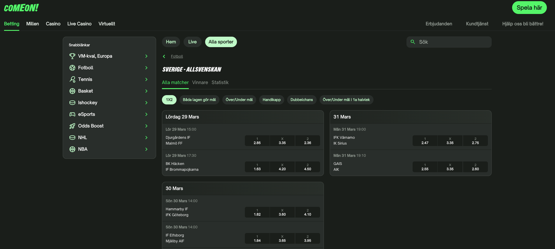Expand the NBA chevron
555x249 pixels.
146,149
